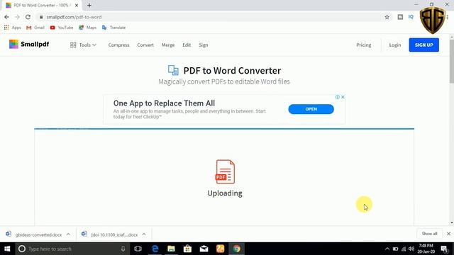
Task: Click the browser extension square icon
Action: coord(400,17)
